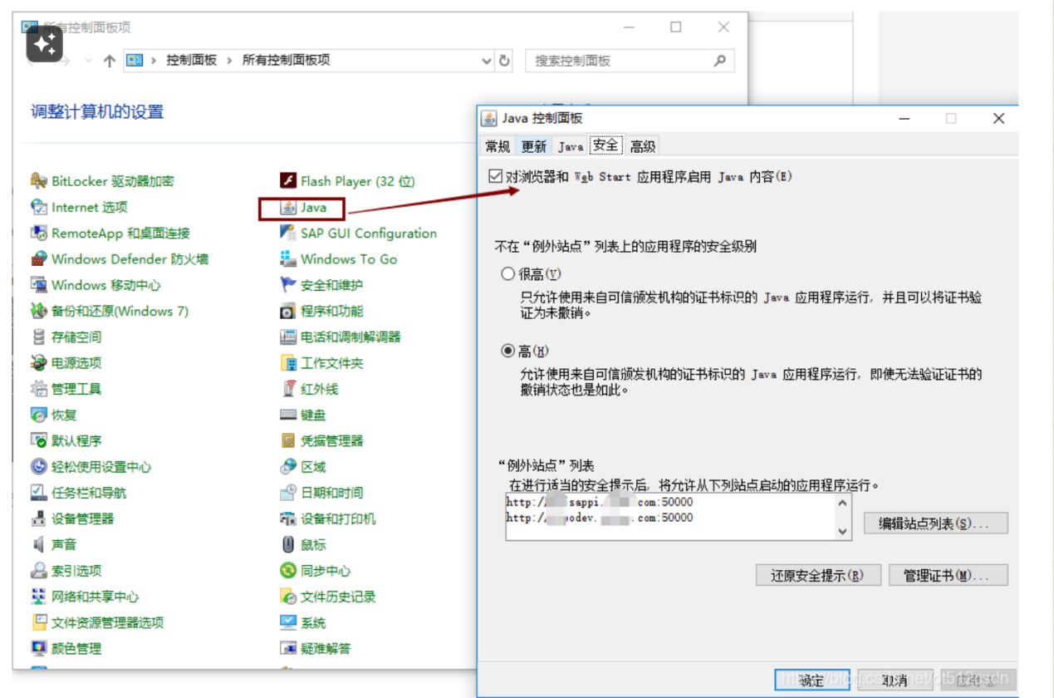The width and height of the screenshot is (1054, 698).
Task: Open the 红外线 icon
Action: (288, 388)
